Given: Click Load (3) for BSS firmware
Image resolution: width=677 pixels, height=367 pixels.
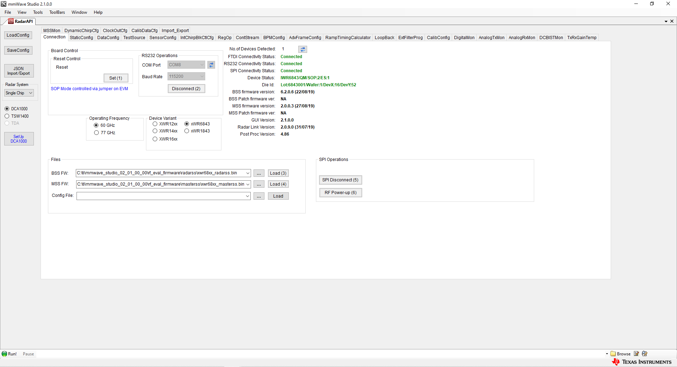Looking at the screenshot, I should 278,173.
